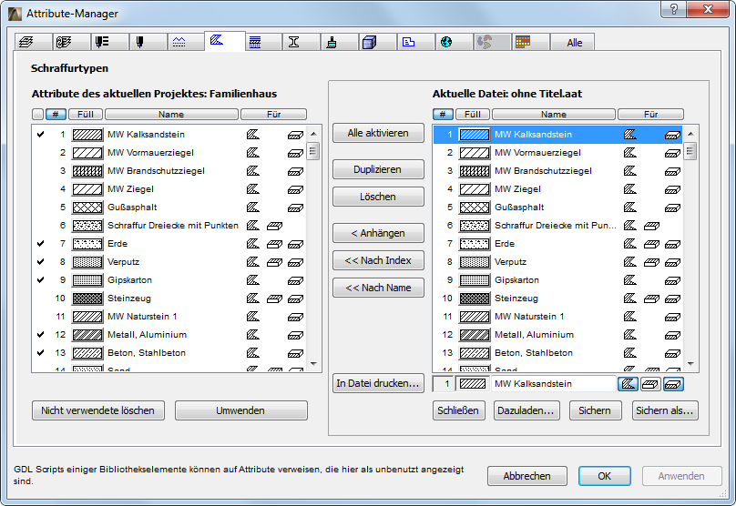Select Metall, Aluminium in the project list
The image size is (736, 506).
point(169,334)
